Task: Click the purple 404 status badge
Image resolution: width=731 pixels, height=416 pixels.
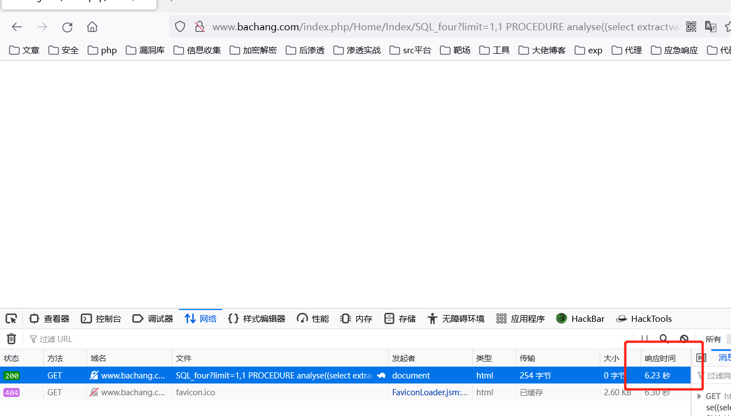Action: [x=11, y=392]
